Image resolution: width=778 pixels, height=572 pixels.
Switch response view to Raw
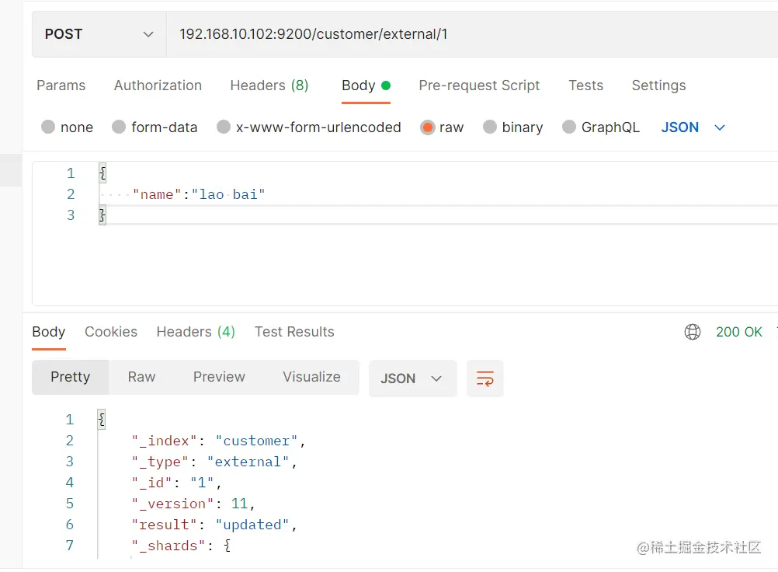click(141, 377)
